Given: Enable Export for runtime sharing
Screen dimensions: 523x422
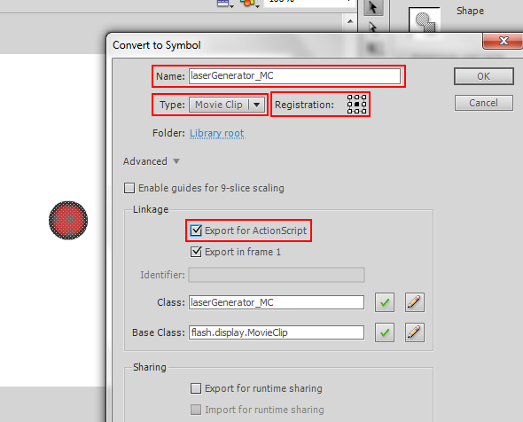Looking at the screenshot, I should [196, 388].
